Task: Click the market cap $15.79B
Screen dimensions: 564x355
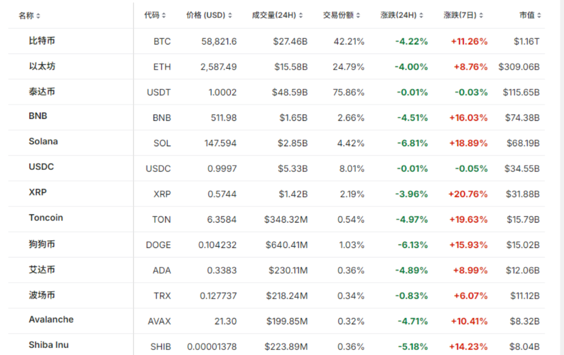Action: coord(523,220)
